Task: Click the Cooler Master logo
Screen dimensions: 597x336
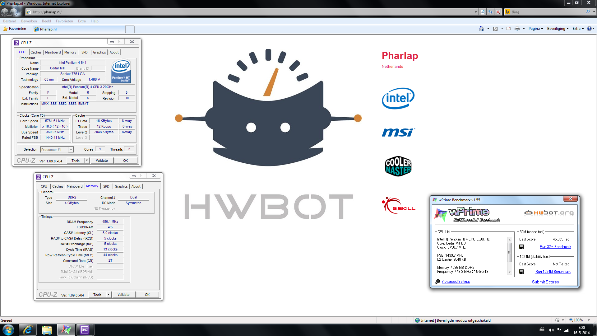Action: pyautogui.click(x=398, y=166)
